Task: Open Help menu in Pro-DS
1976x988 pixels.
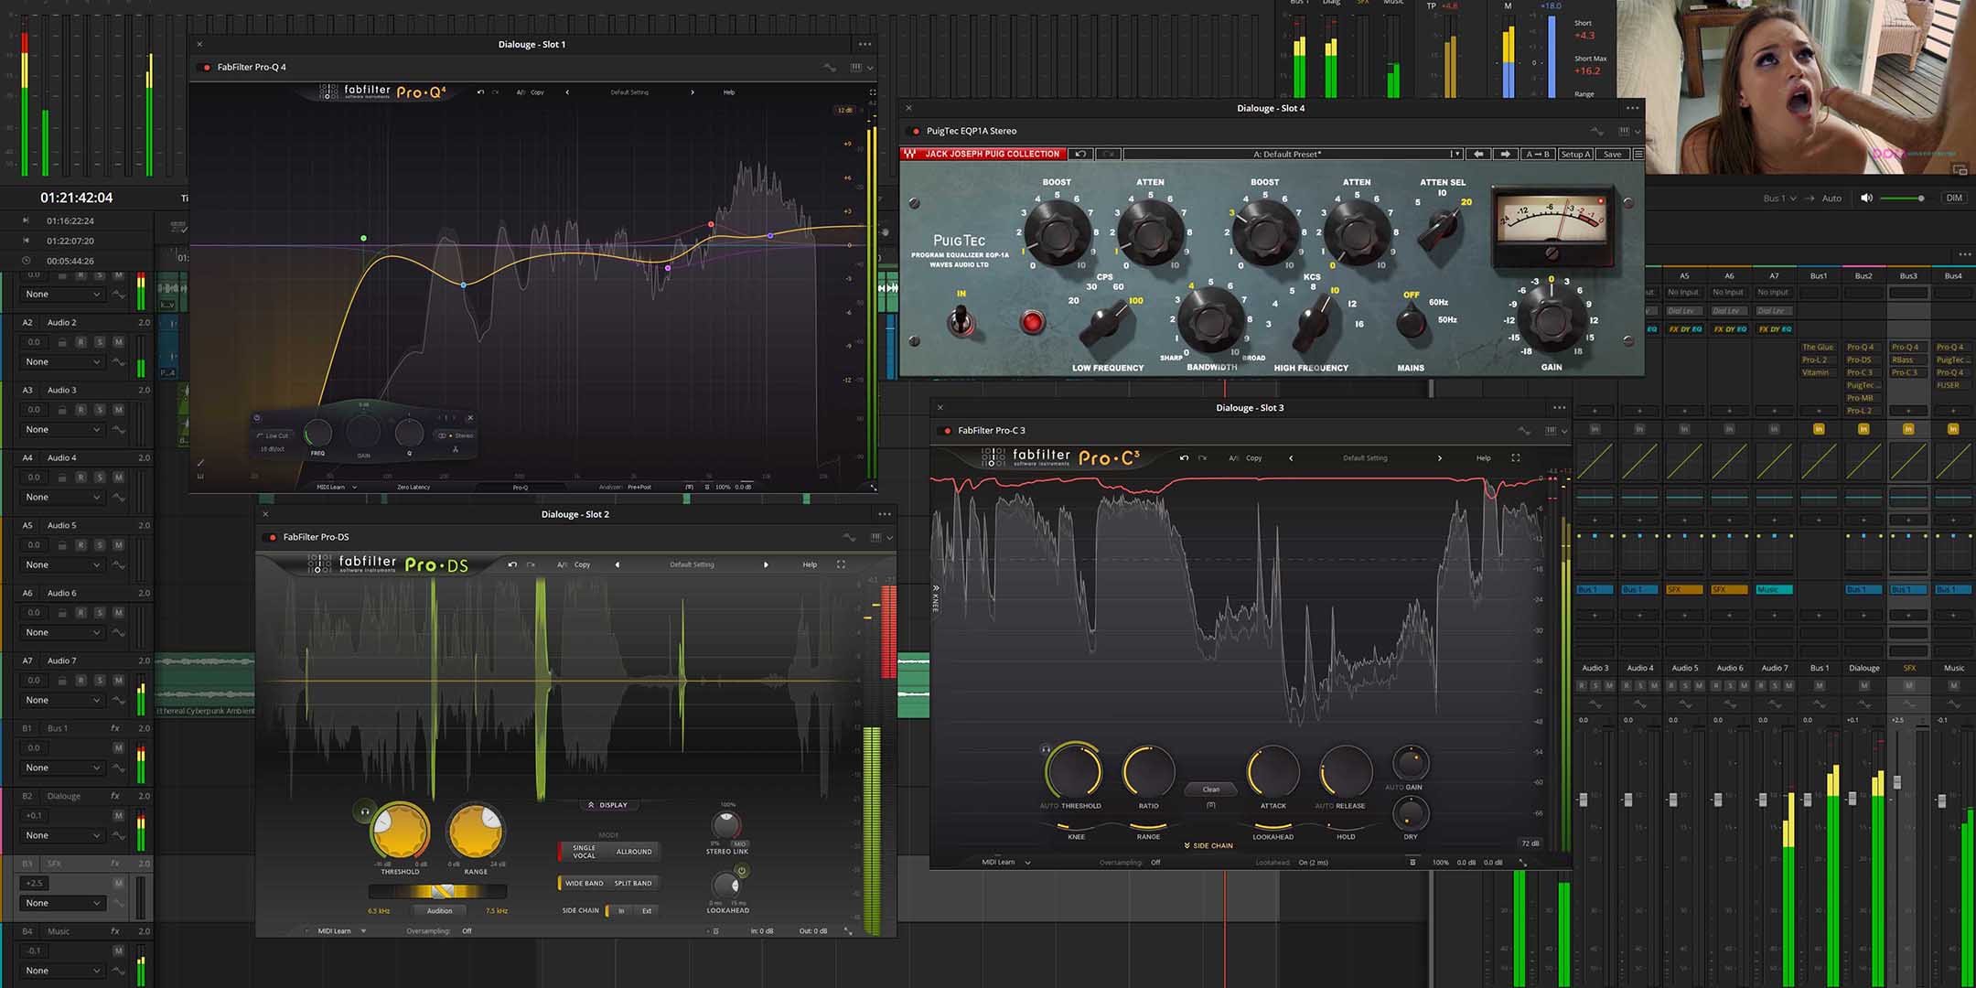Action: (x=810, y=564)
